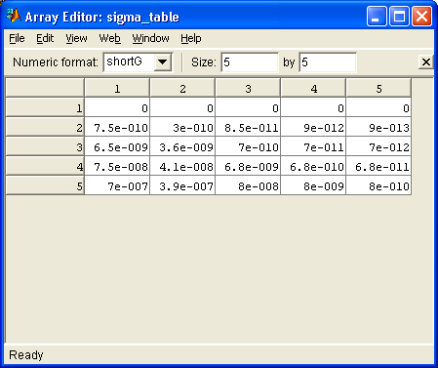This screenshot has width=438, height=368.
Task: Select the cell containing 9e-013
Action: click(378, 127)
